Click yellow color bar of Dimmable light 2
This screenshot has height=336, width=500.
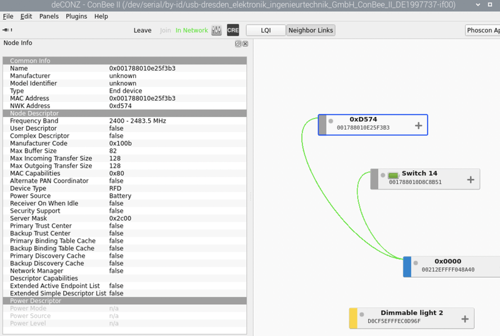tap(353, 318)
